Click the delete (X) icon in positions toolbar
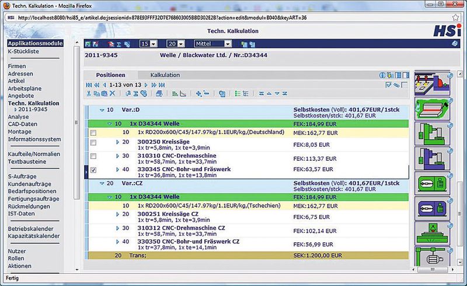Image resolution: width=467 pixels, height=286 pixels. [x=112, y=93]
